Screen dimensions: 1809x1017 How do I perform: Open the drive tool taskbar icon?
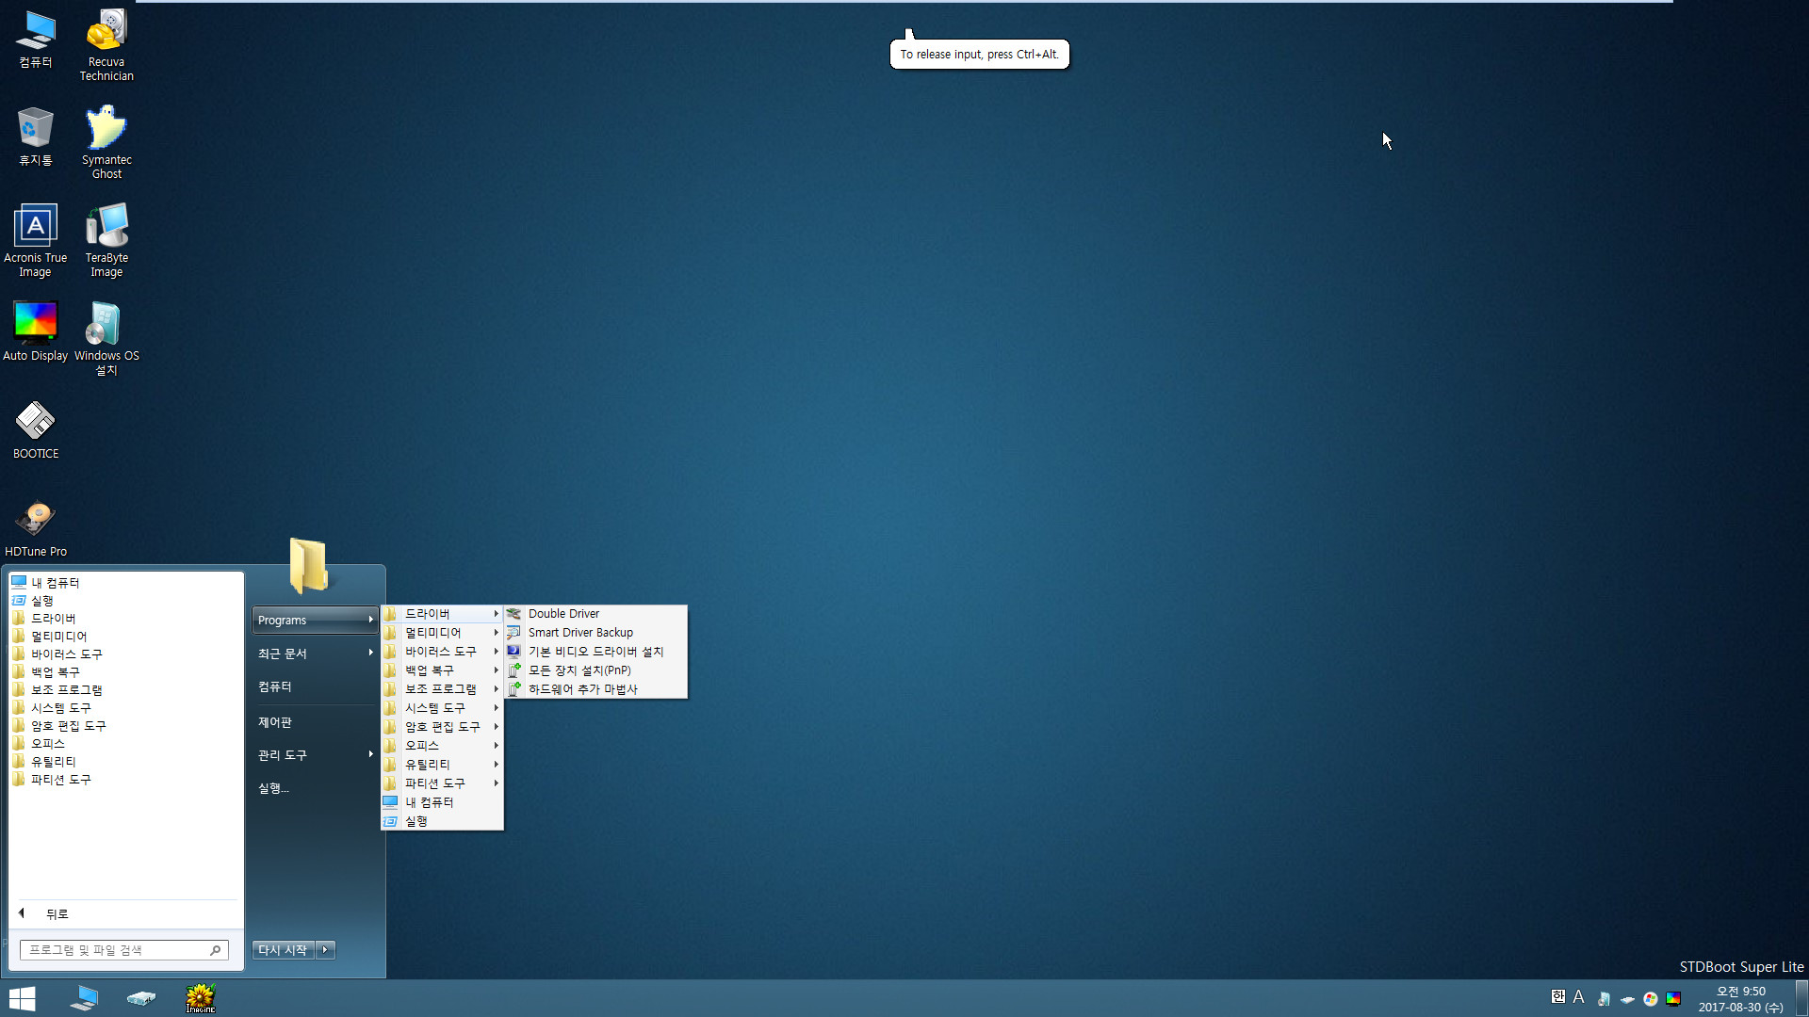pyautogui.click(x=141, y=998)
